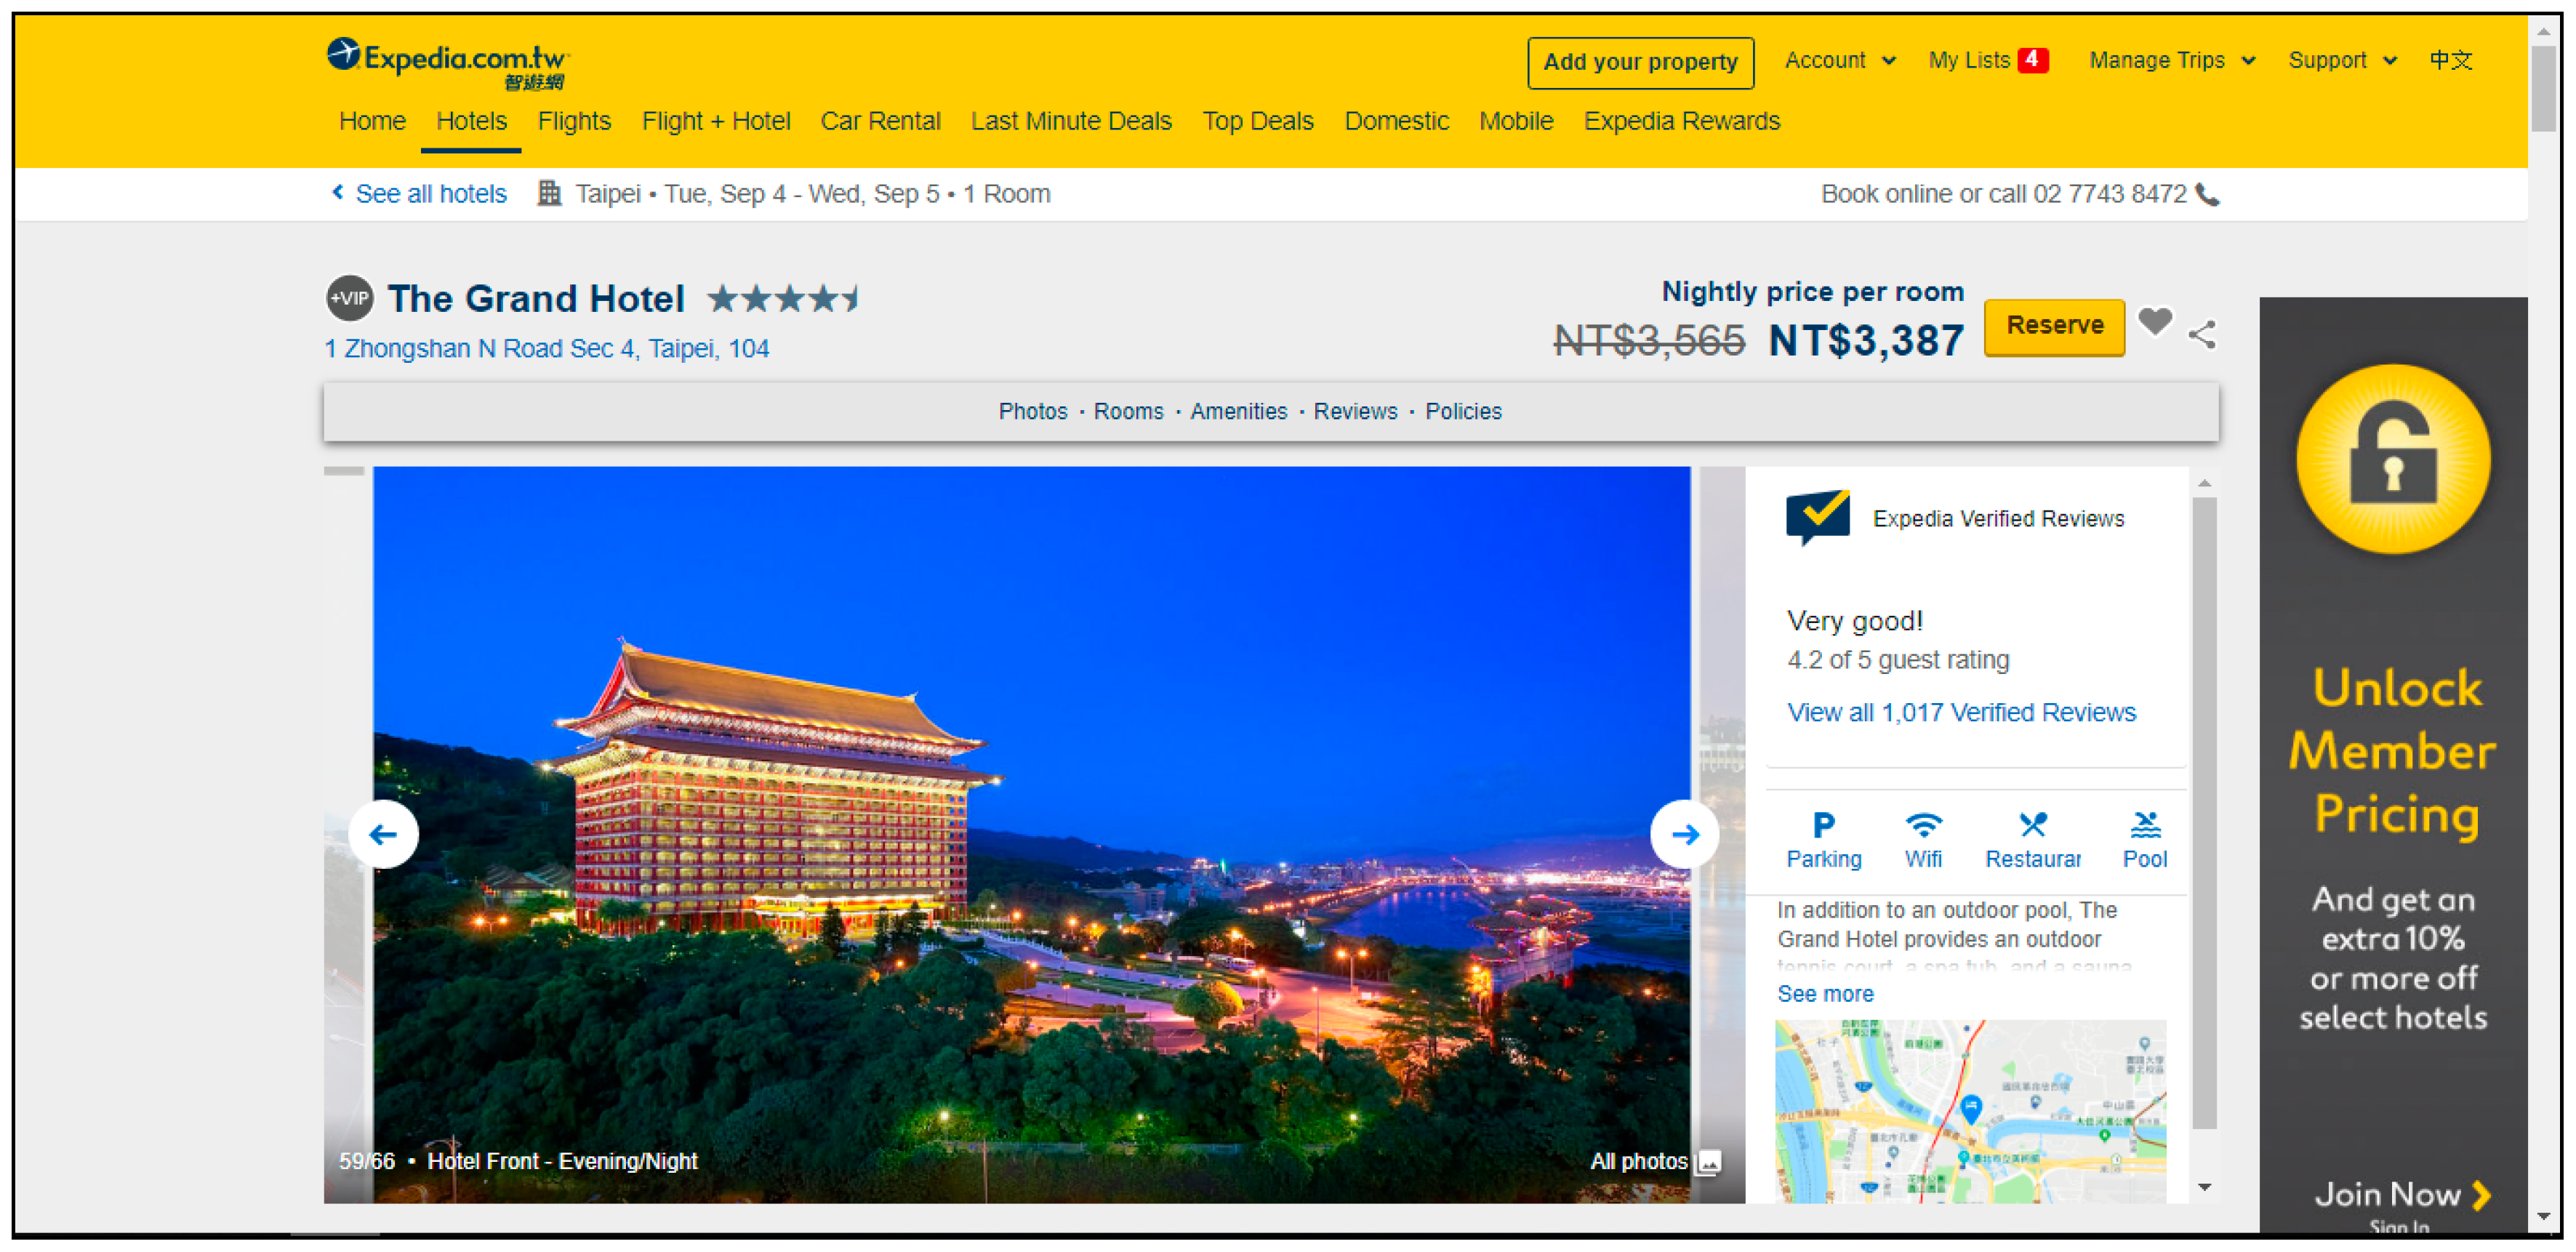The image size is (2576, 1252).
Task: Go to previous photo with left arrow
Action: click(383, 834)
